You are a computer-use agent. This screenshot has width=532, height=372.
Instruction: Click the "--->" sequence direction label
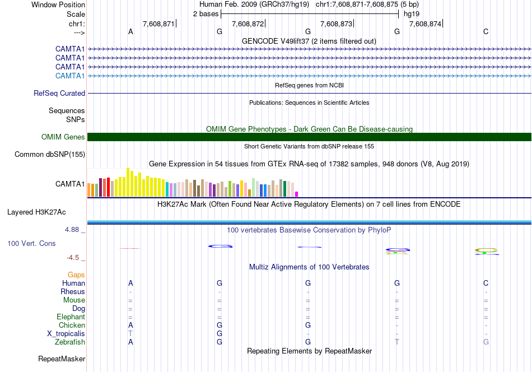point(79,32)
